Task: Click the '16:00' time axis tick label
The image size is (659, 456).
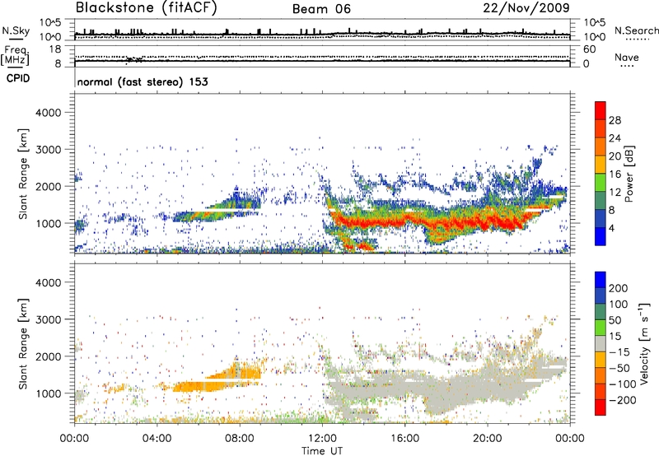Action: pos(404,439)
